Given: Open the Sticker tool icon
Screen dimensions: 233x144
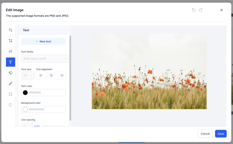Looking at the screenshot, I should click(10, 73).
